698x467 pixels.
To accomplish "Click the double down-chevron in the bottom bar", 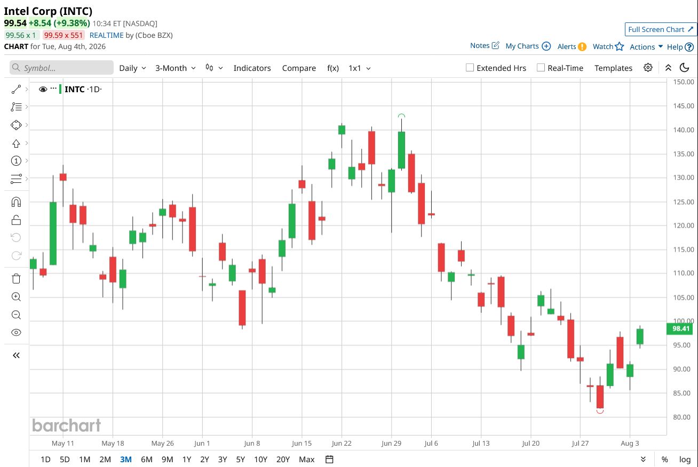I will click(643, 459).
